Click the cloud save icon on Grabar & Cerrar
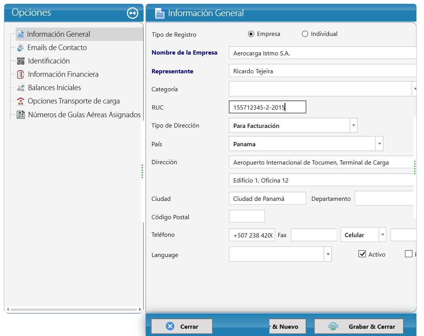Image resolution: width=424 pixels, height=336 pixels. [333, 326]
